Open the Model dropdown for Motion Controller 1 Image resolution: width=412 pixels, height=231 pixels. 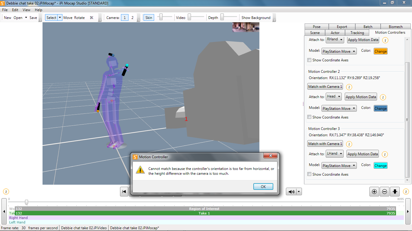point(339,51)
